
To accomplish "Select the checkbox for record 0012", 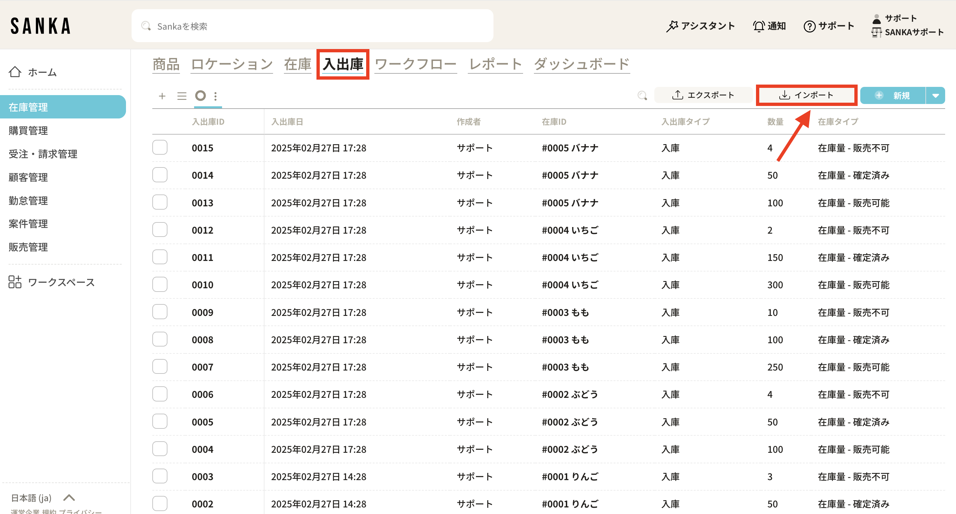I will point(160,230).
